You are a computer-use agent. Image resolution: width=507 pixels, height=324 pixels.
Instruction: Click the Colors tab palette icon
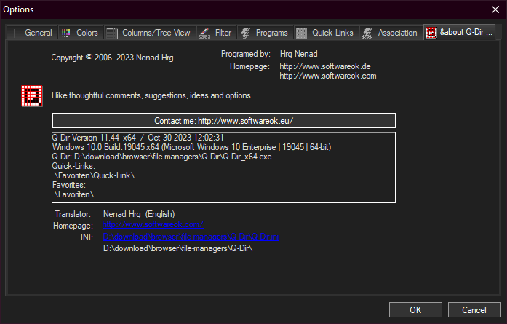66,33
